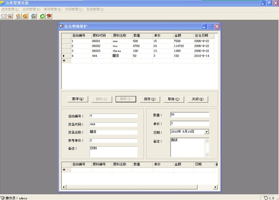
Task: Select the row selector for record 4
Action: click(66, 56)
